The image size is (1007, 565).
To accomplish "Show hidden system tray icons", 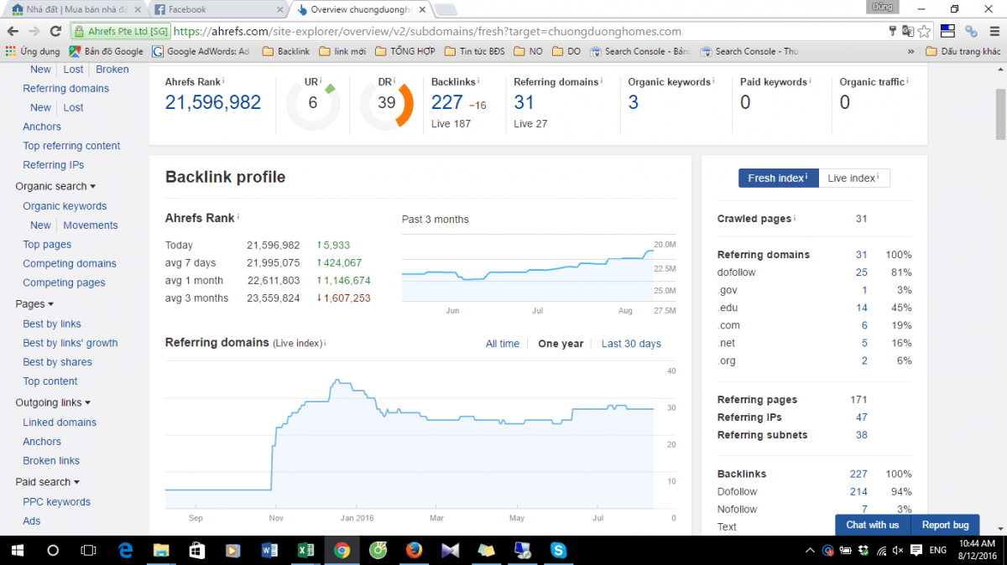I will pos(810,551).
